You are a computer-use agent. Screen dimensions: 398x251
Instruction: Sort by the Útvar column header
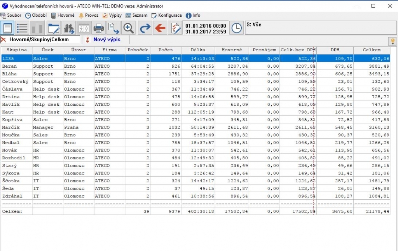[x=79, y=50]
